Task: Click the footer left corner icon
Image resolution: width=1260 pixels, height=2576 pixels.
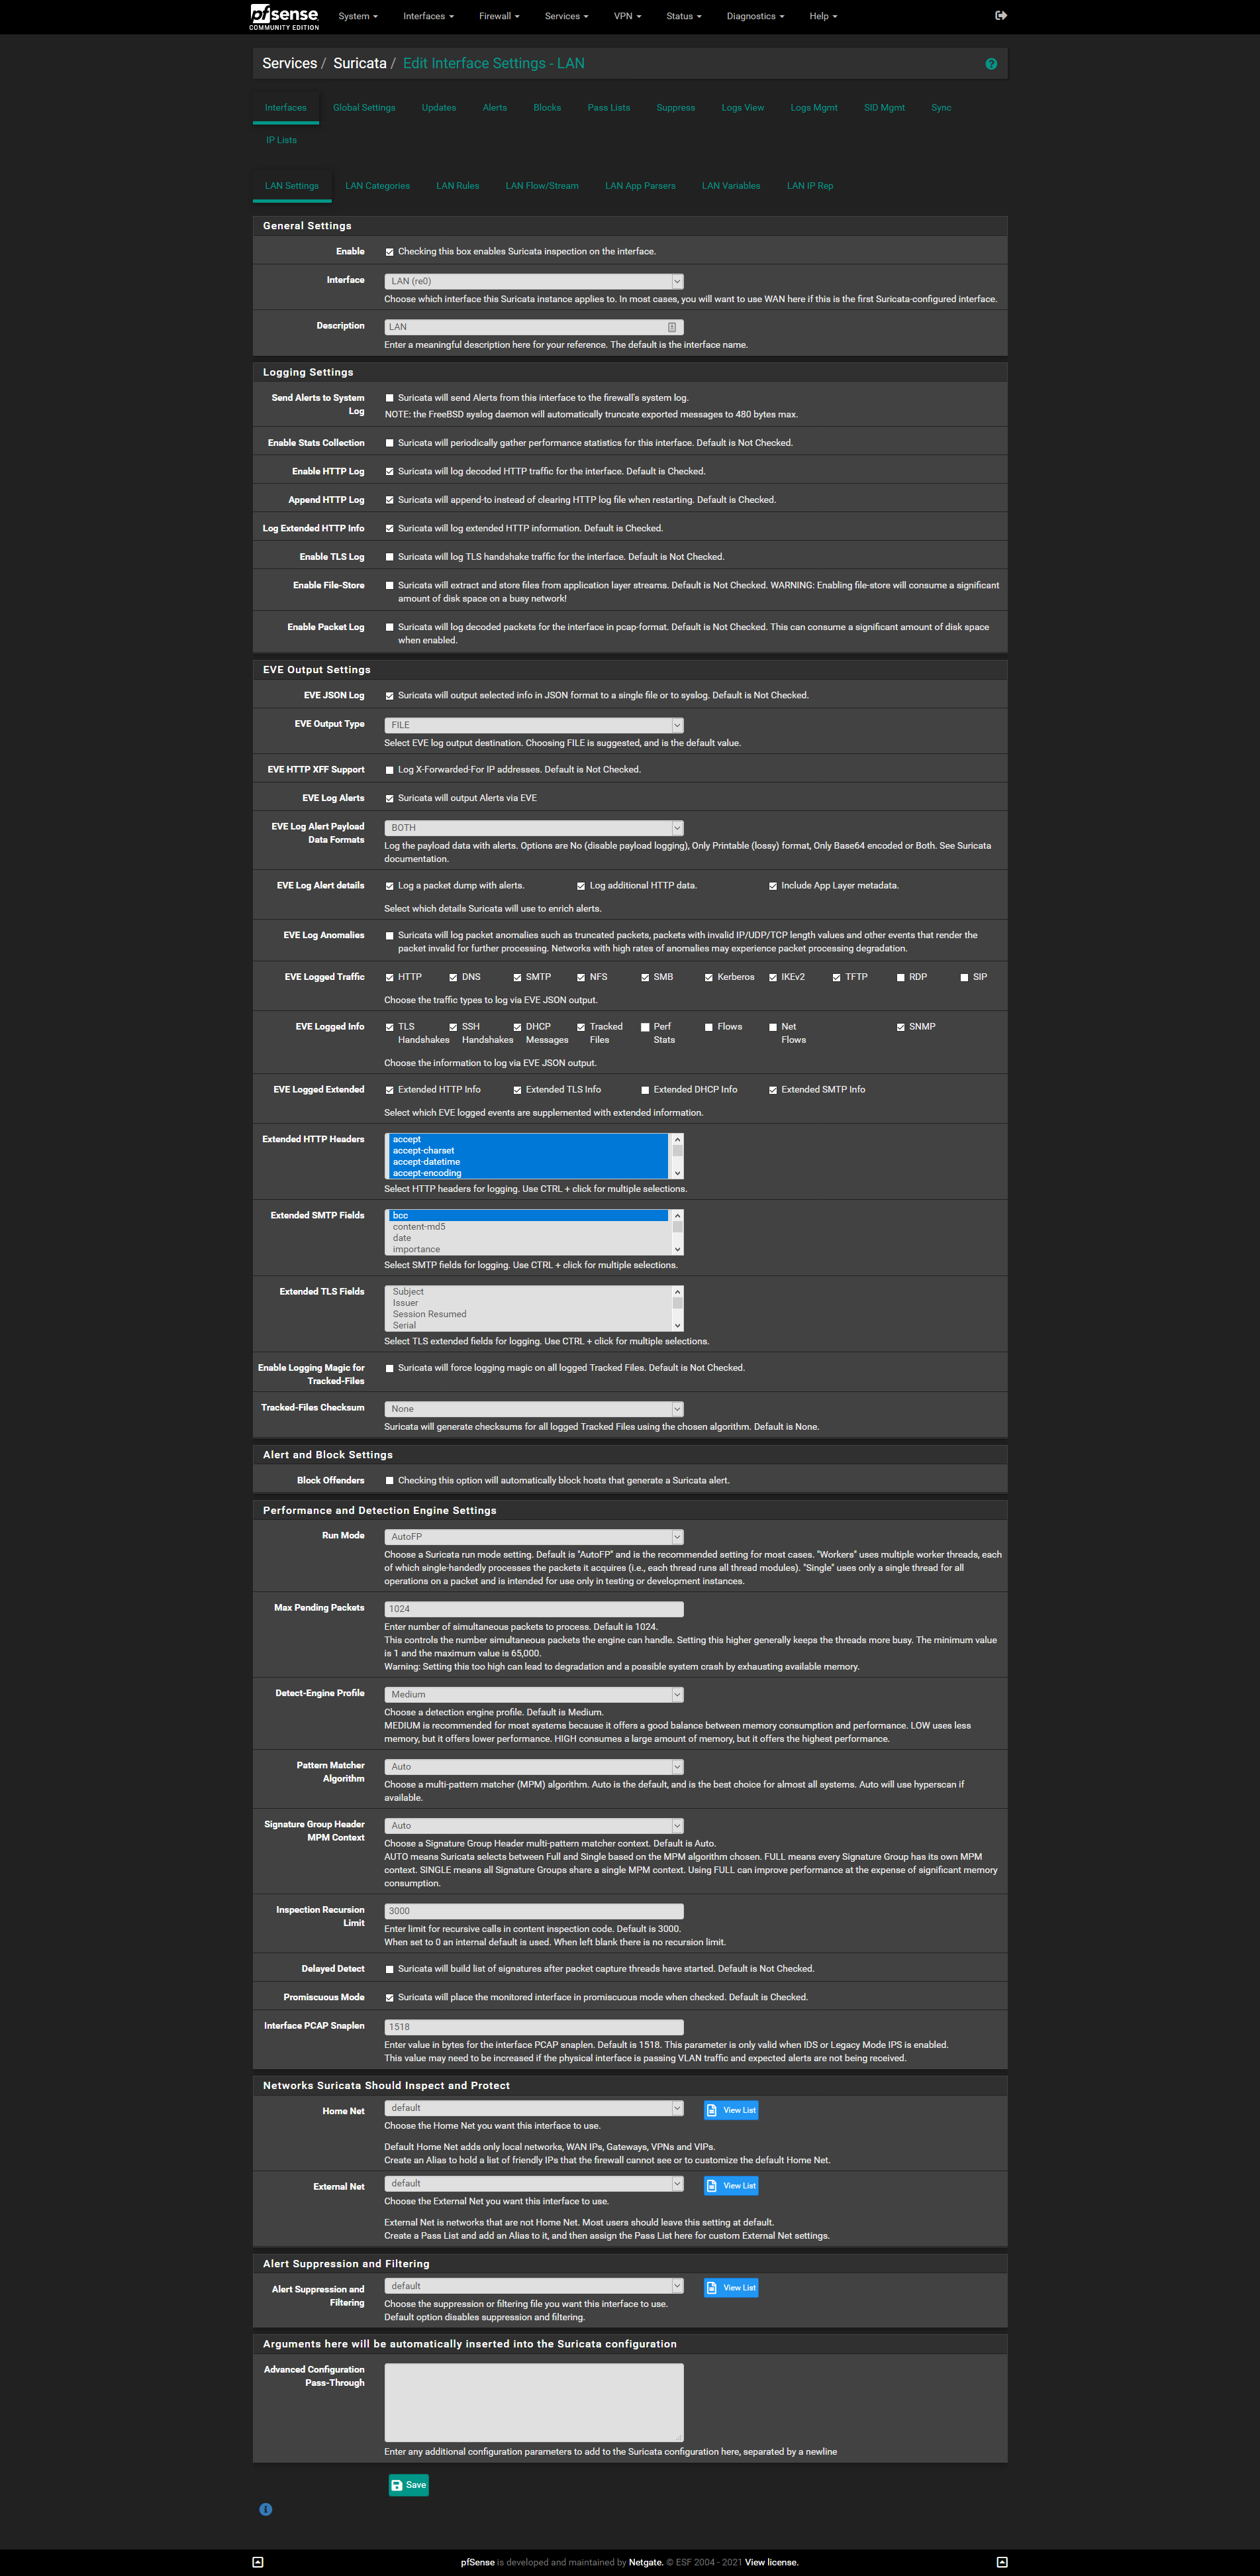Action: (258, 2562)
